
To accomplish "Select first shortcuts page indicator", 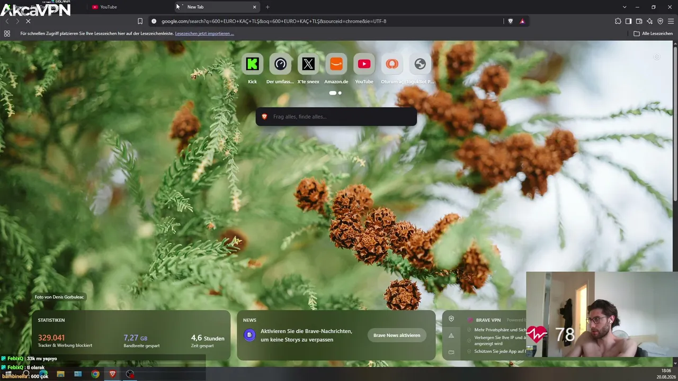I will coord(333,93).
